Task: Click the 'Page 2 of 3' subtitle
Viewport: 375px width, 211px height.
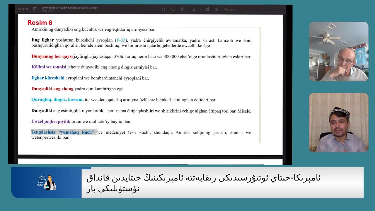Action: coord(48,11)
